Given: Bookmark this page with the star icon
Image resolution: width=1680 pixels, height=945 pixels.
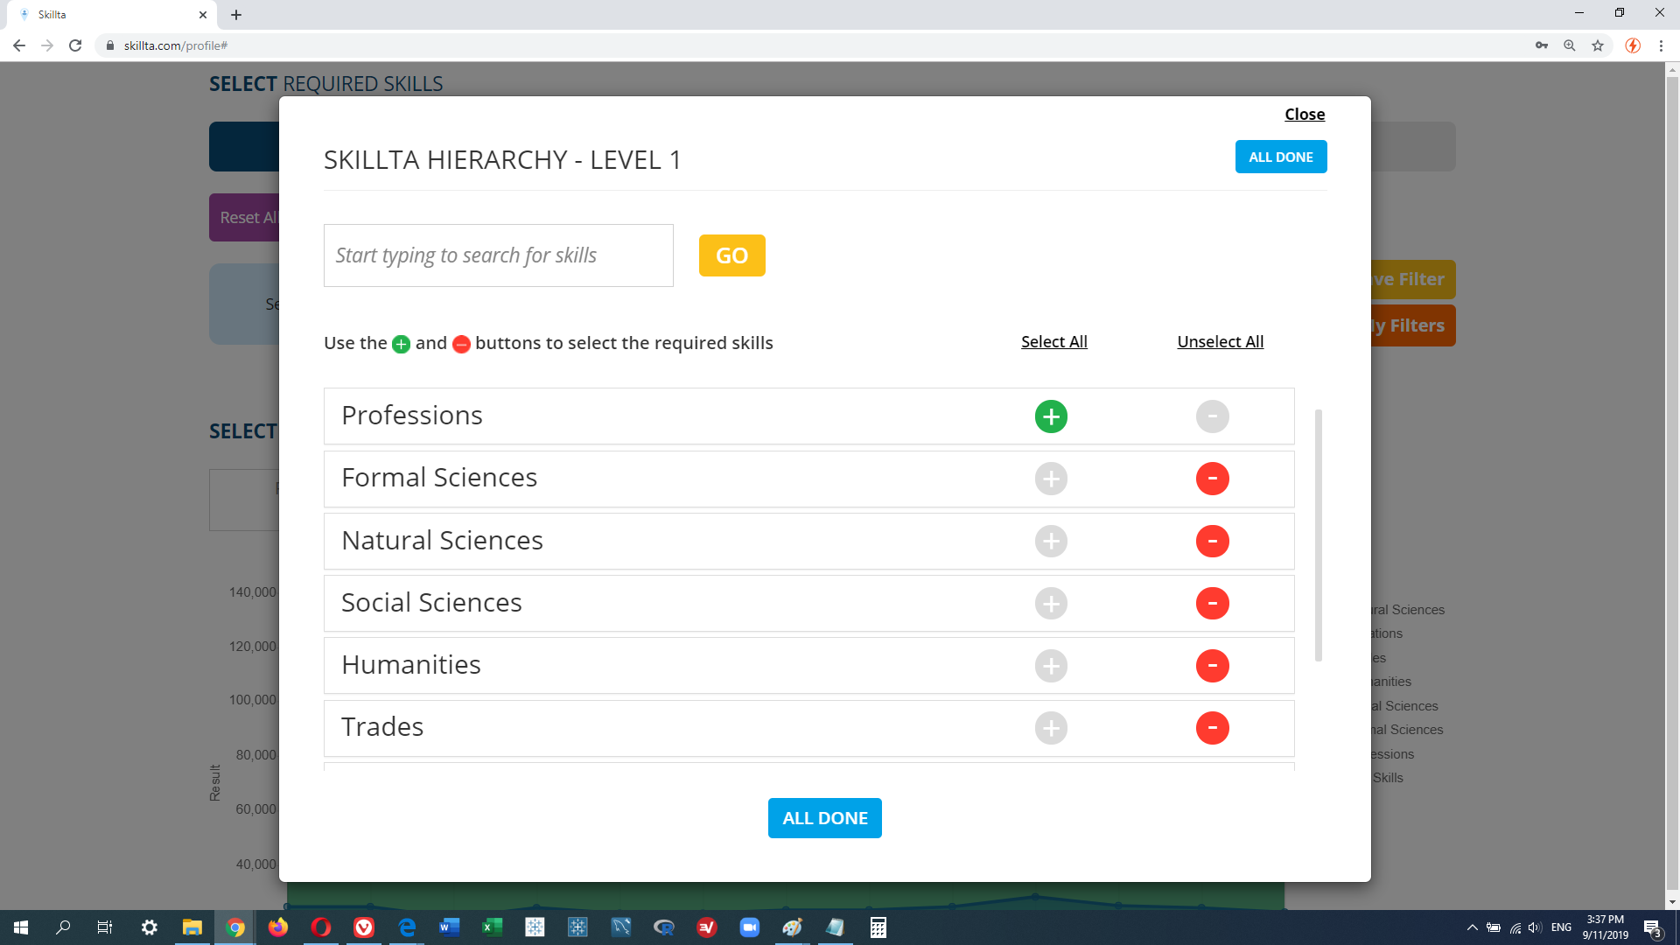Looking at the screenshot, I should pos(1598,45).
